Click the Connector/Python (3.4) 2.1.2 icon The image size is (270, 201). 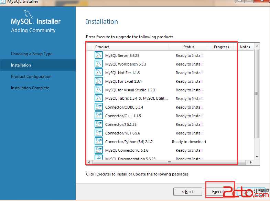coord(98,141)
